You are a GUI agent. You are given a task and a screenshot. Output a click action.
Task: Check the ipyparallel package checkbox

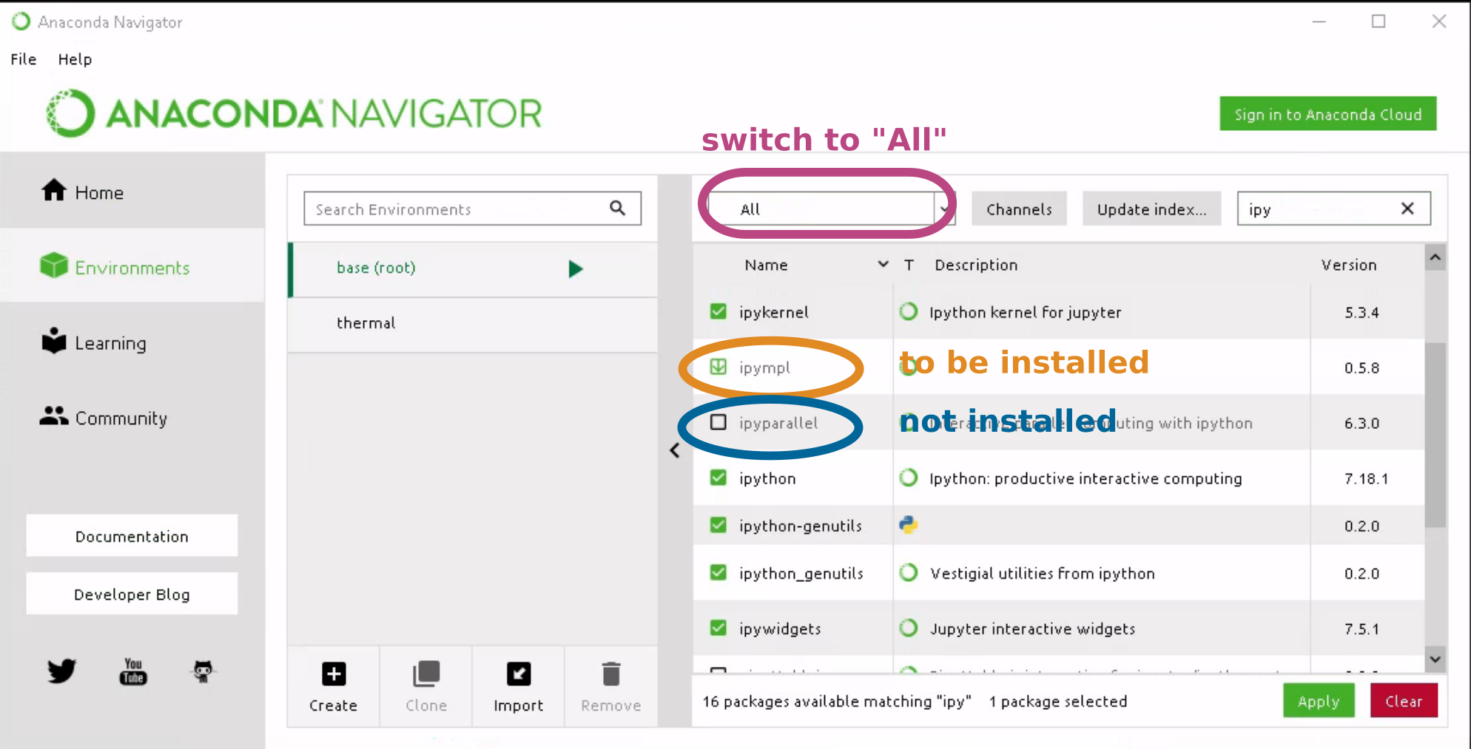[718, 422]
